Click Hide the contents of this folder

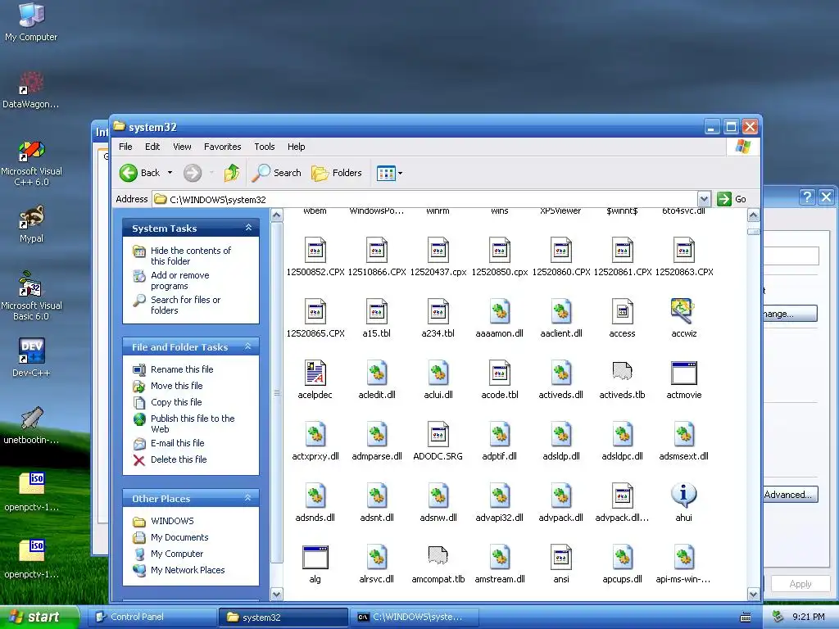click(x=190, y=256)
